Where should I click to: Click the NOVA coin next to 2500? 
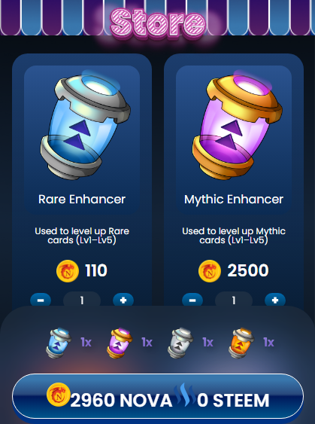[210, 271]
